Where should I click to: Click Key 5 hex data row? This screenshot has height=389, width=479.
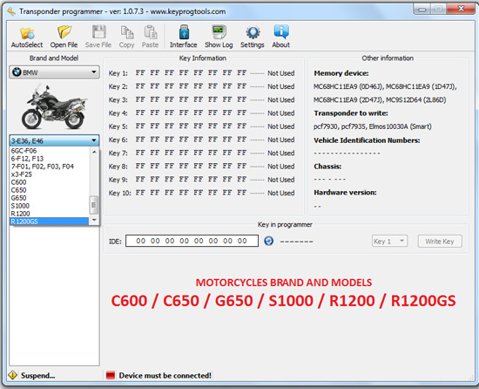pos(192,126)
